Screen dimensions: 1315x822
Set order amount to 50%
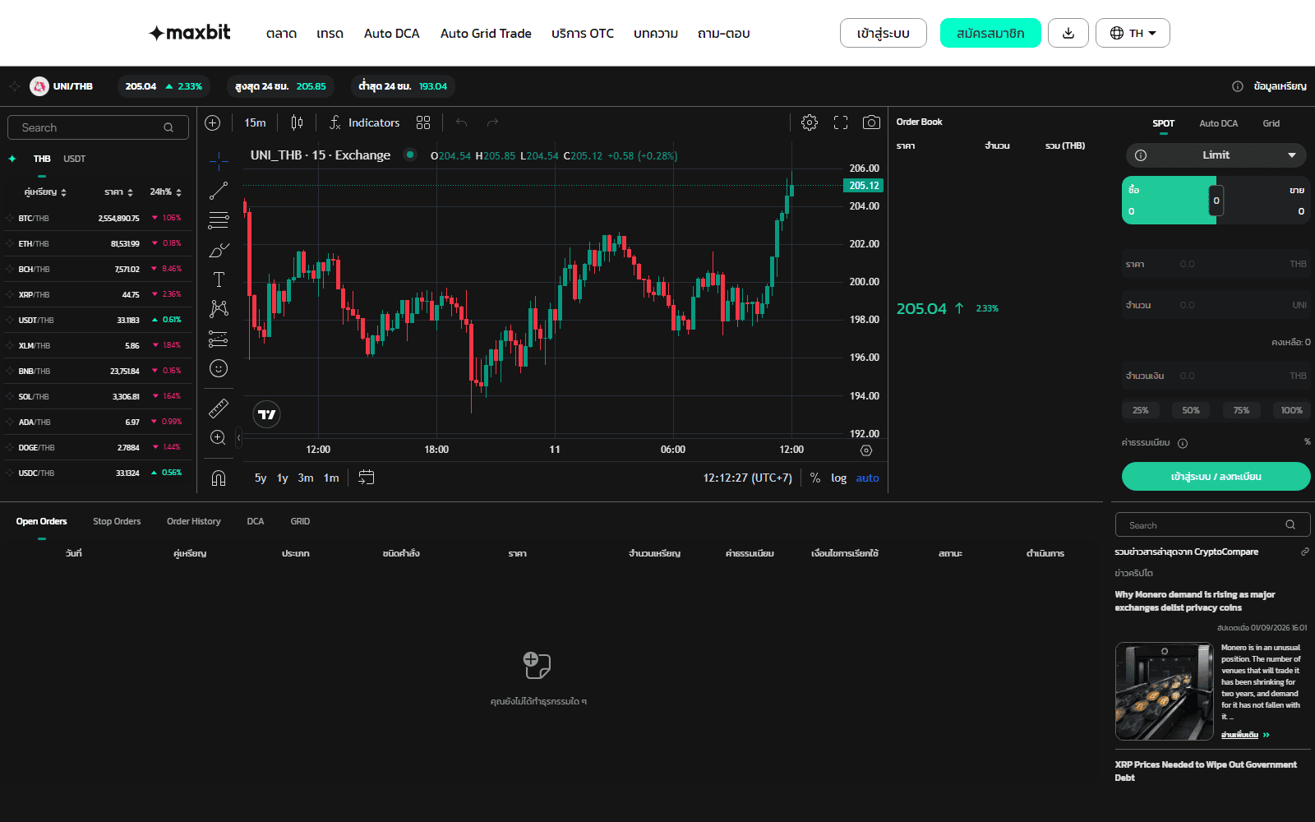point(1191,410)
